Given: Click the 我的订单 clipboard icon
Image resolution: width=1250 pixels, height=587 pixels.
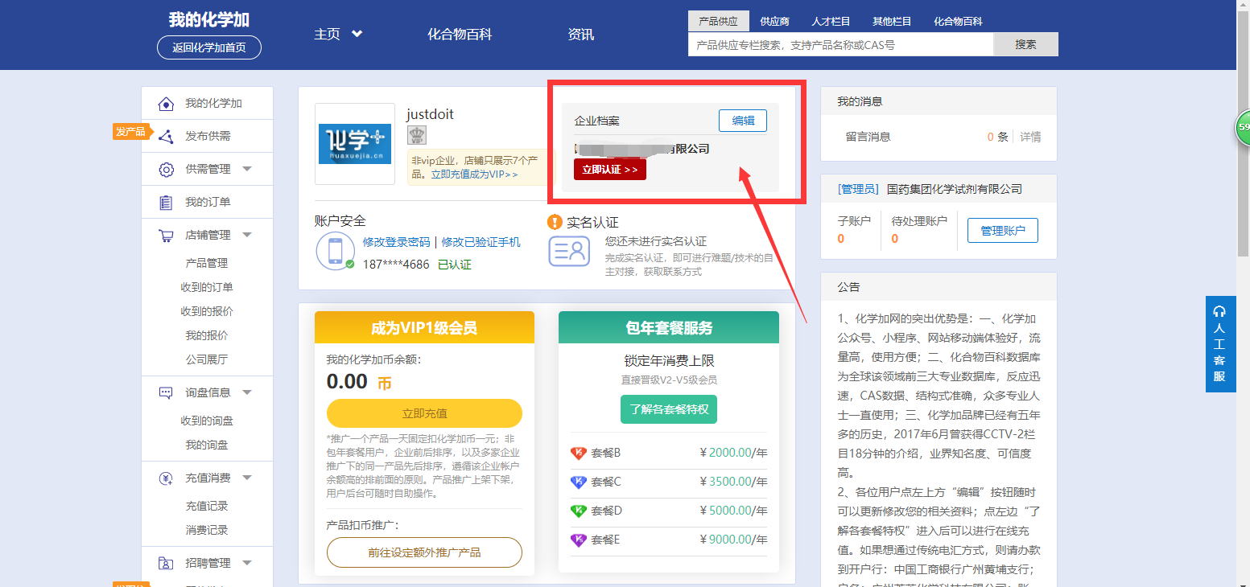Looking at the screenshot, I should pyautogui.click(x=166, y=203).
